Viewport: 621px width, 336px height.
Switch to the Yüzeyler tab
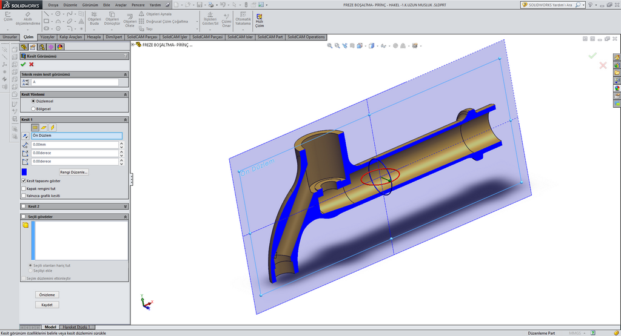(47, 37)
